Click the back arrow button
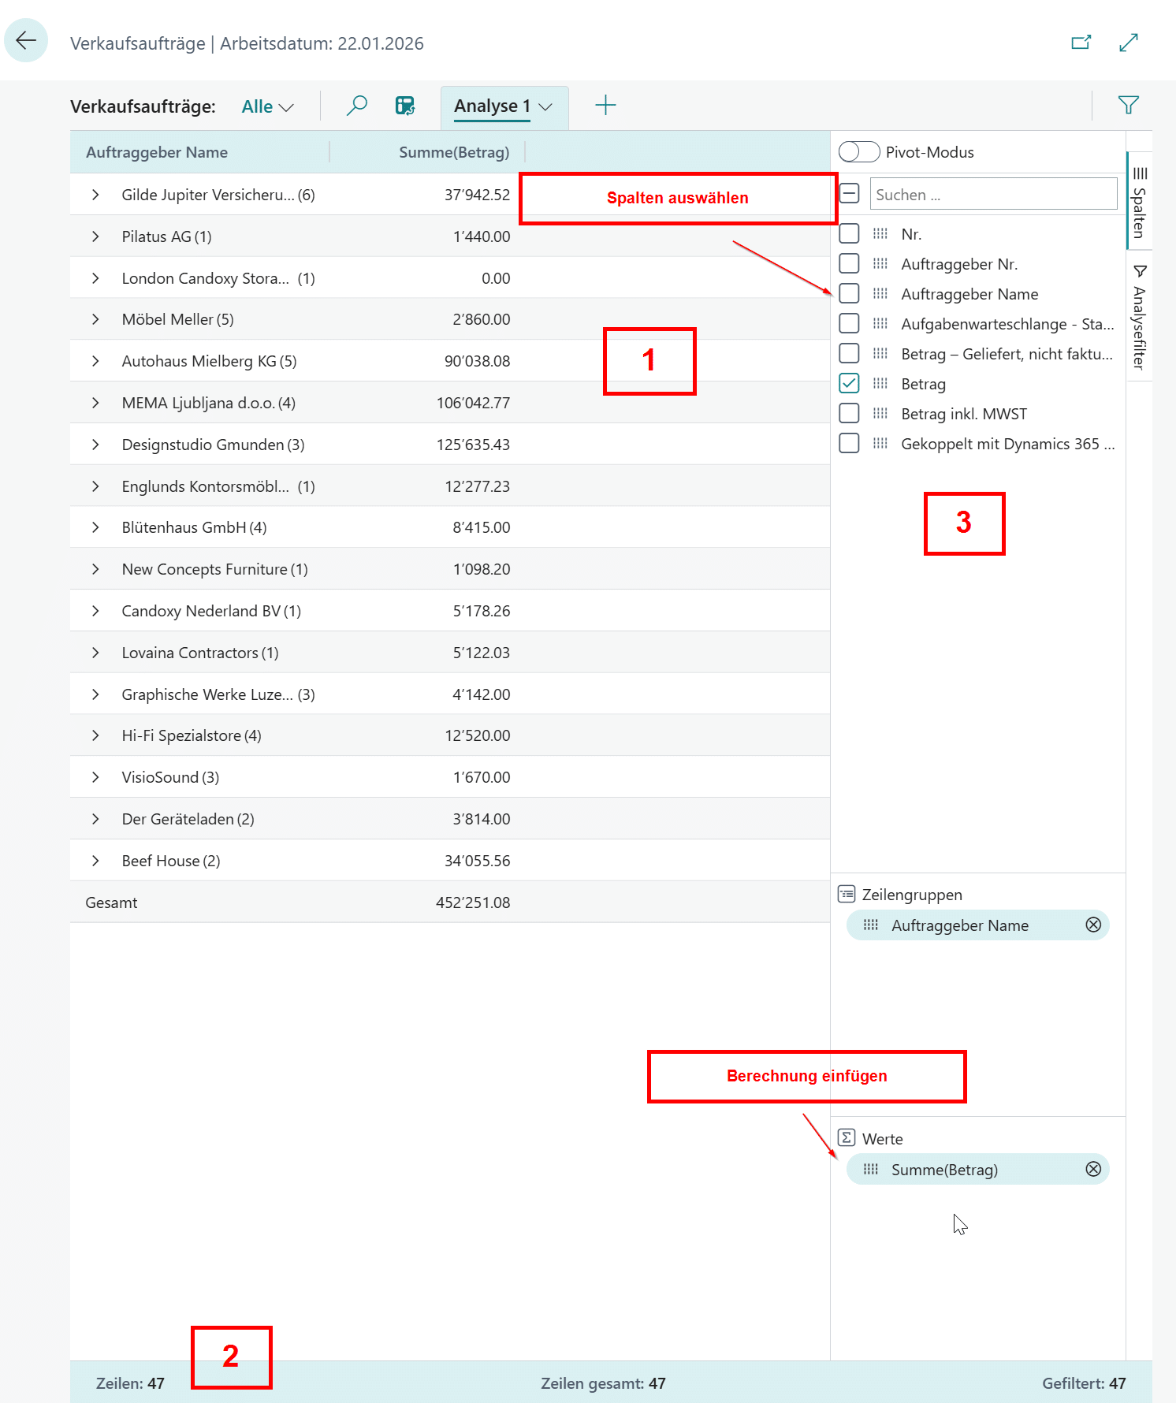 coord(26,40)
